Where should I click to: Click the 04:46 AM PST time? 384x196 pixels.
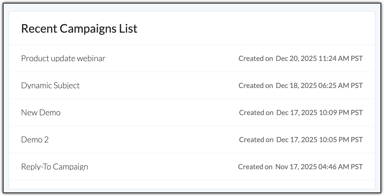340,167
